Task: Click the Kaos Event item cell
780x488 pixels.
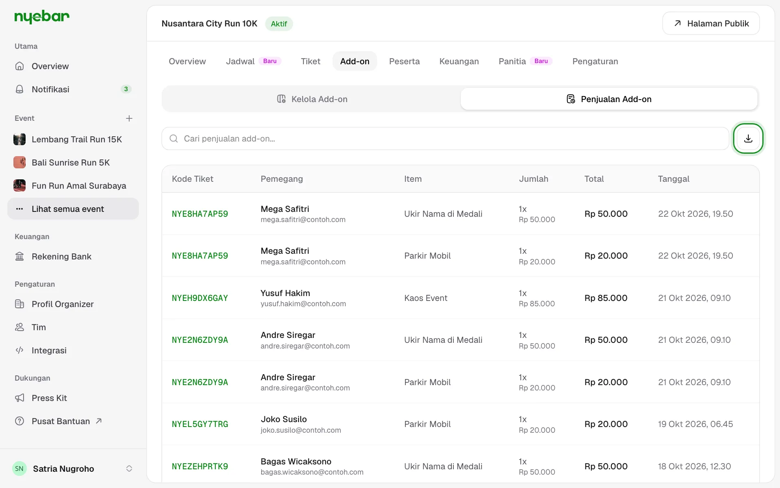Action: [426, 298]
